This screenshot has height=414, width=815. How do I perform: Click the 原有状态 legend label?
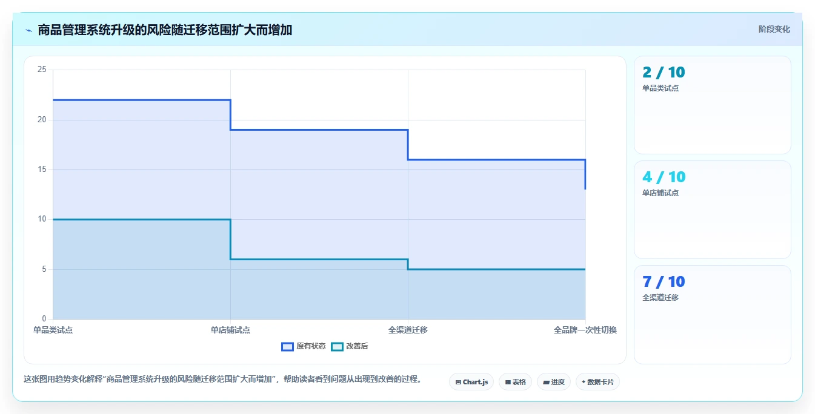[x=311, y=346]
